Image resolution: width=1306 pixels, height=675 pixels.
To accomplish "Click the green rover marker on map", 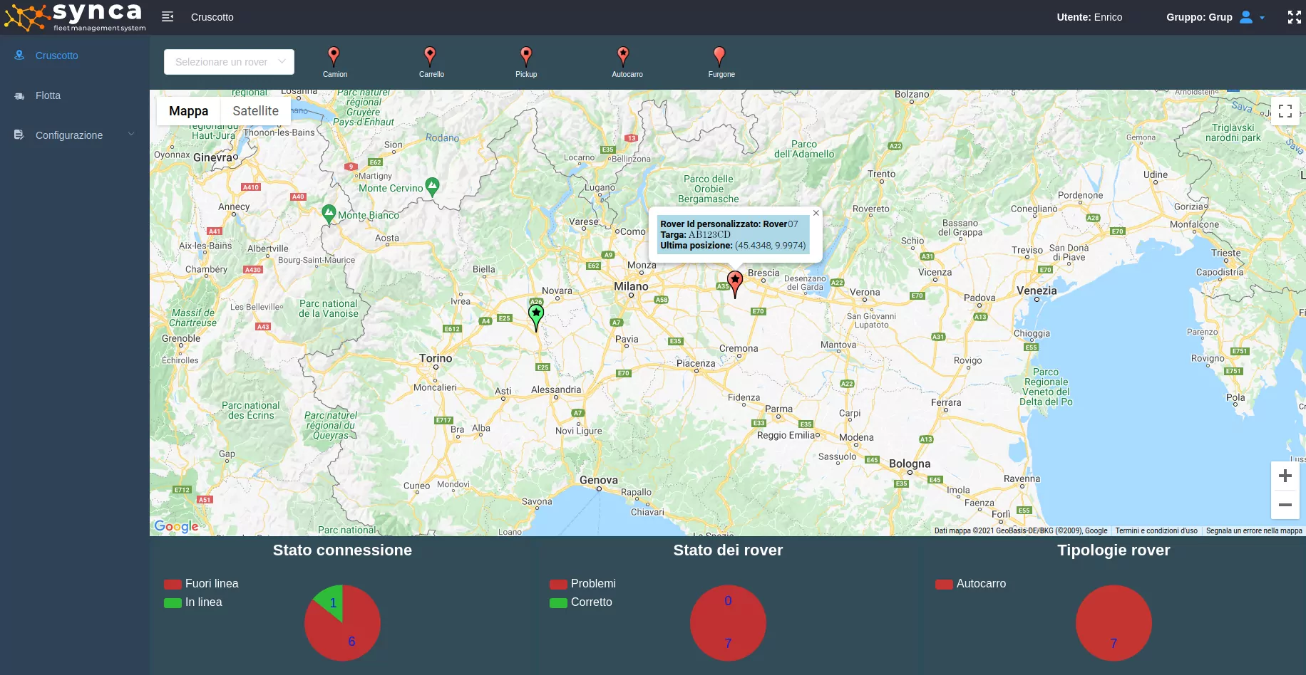I will (x=536, y=315).
